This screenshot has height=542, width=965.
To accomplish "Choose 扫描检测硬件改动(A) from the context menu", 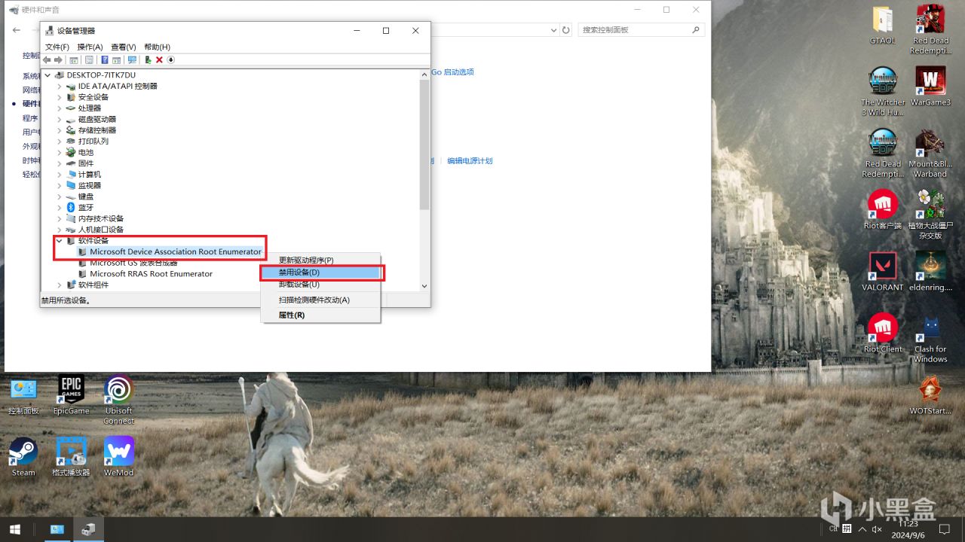I will click(320, 300).
